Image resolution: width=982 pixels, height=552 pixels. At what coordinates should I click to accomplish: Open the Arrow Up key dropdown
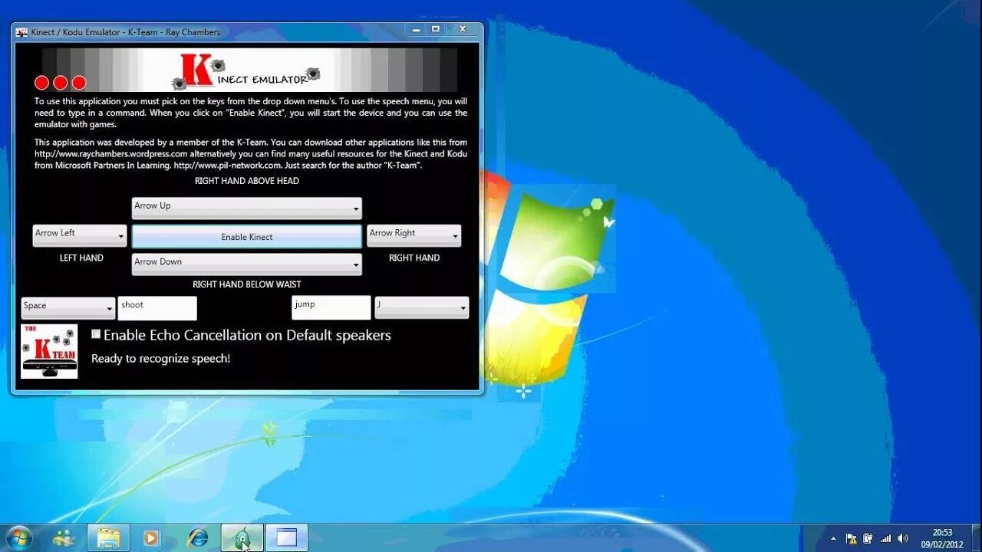coord(354,208)
